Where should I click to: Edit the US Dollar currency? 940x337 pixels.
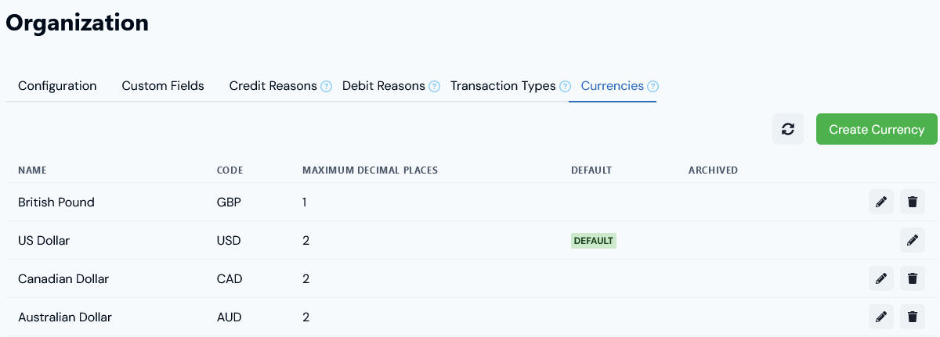click(x=912, y=240)
